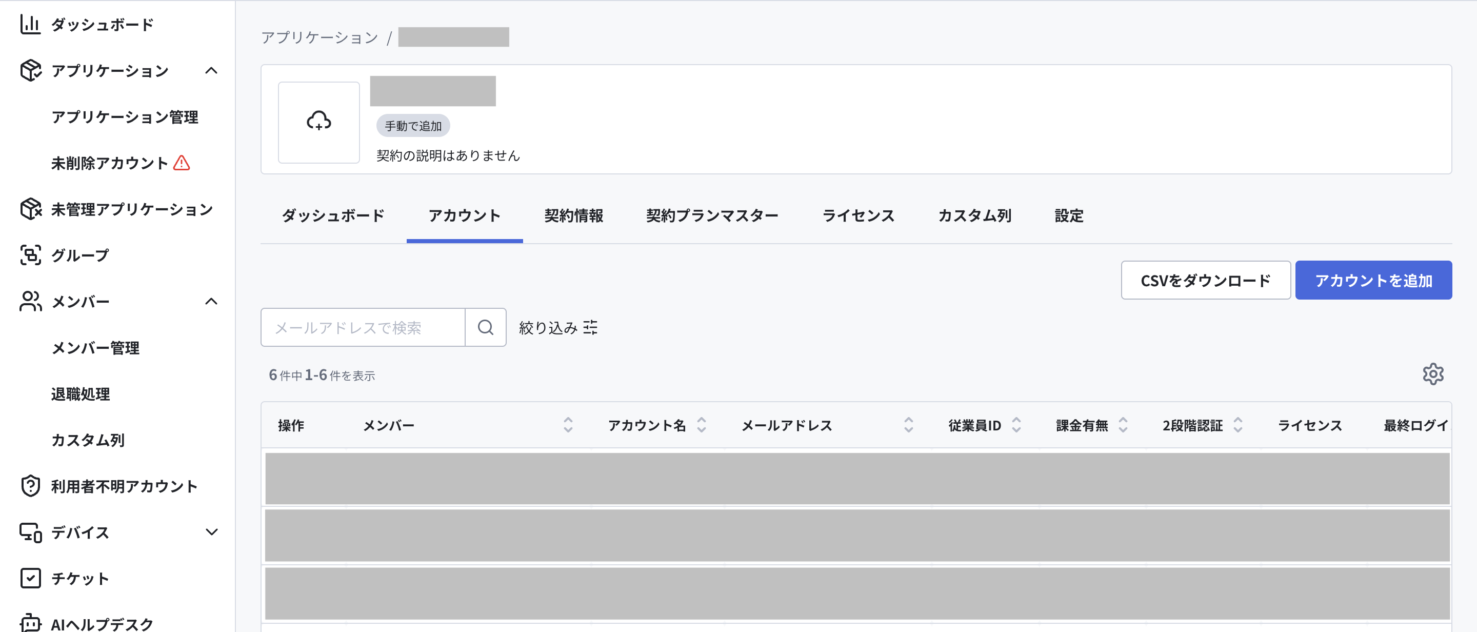This screenshot has height=632, width=1477.
Task: Click the グループ icon in sidebar
Action: (30, 255)
